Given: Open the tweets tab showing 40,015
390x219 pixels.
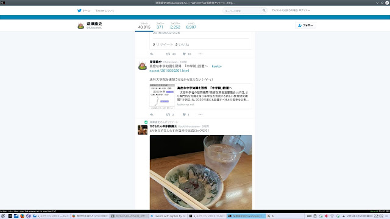Looking at the screenshot, I should click(x=144, y=26).
